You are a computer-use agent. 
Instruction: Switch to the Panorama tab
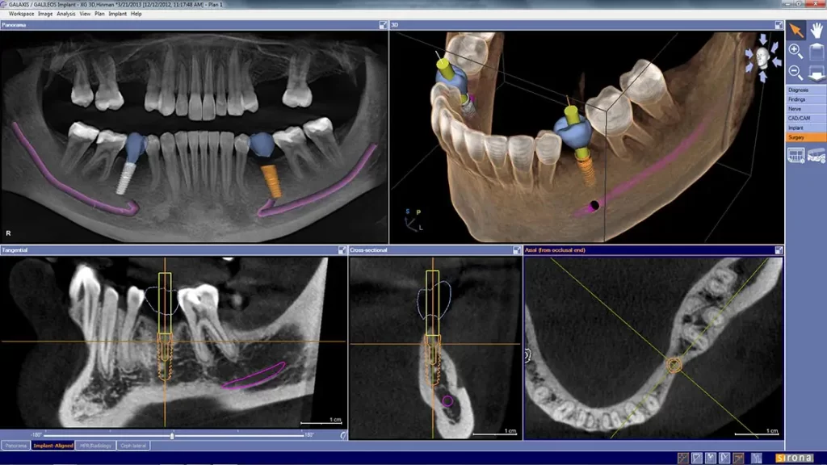point(15,445)
